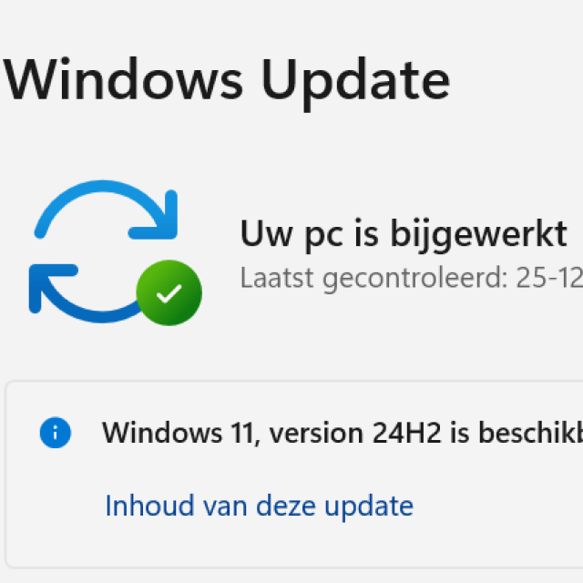583x583 pixels.
Task: Click the word Inhoud in the link
Action: pos(149,506)
